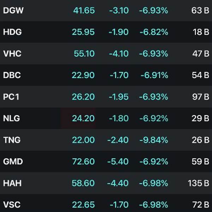
Task: Click the HAH stock ticker
Action: [12, 183]
